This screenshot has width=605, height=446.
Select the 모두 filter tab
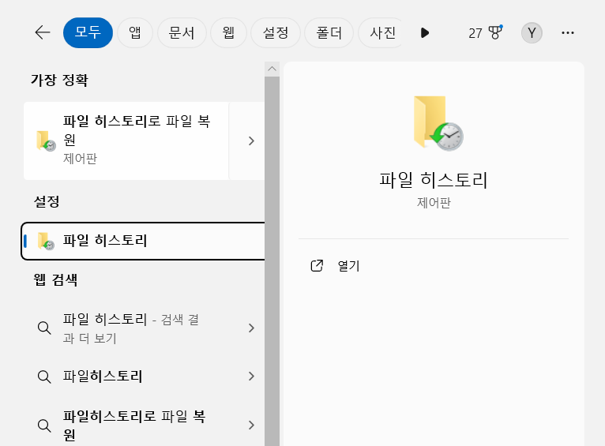click(88, 33)
